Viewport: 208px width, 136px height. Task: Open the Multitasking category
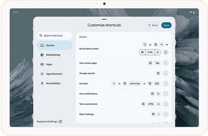coord(54,55)
